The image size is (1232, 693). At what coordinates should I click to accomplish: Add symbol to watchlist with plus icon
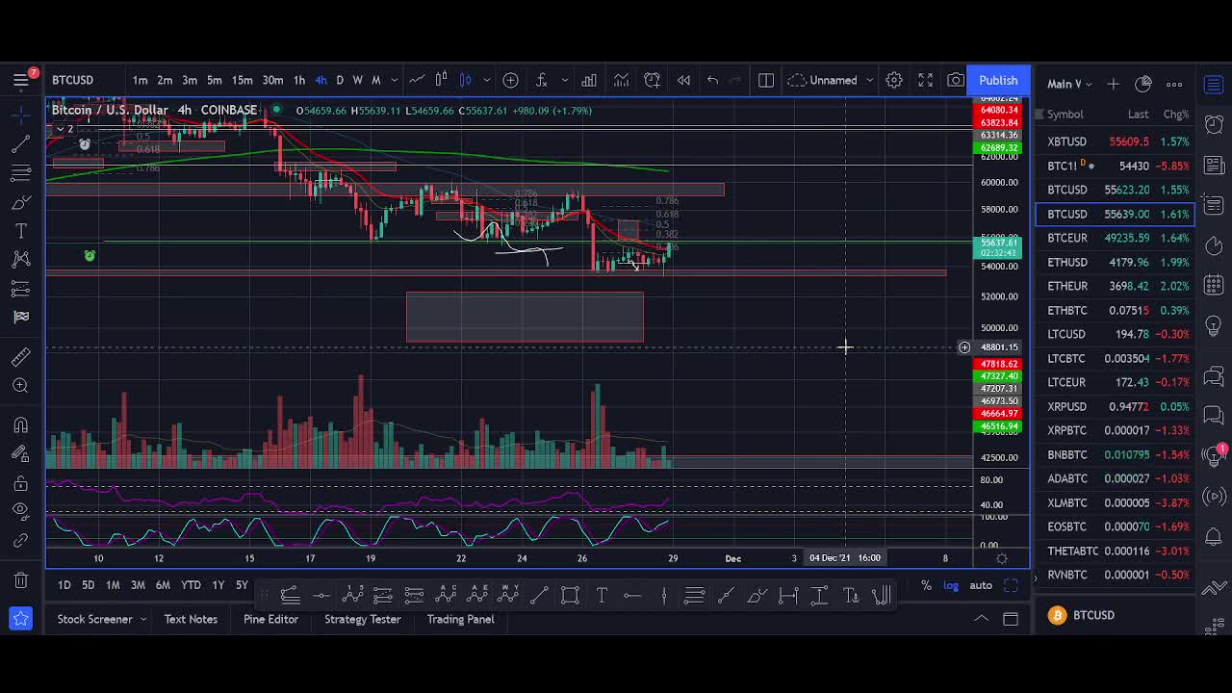(1113, 84)
